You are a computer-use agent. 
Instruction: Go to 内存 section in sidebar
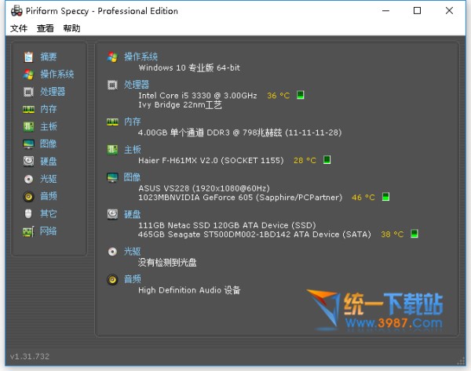click(49, 109)
